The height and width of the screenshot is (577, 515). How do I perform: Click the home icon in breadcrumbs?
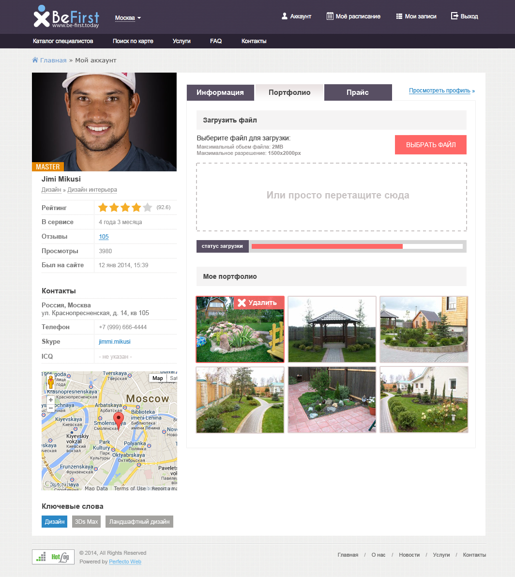pyautogui.click(x=35, y=60)
